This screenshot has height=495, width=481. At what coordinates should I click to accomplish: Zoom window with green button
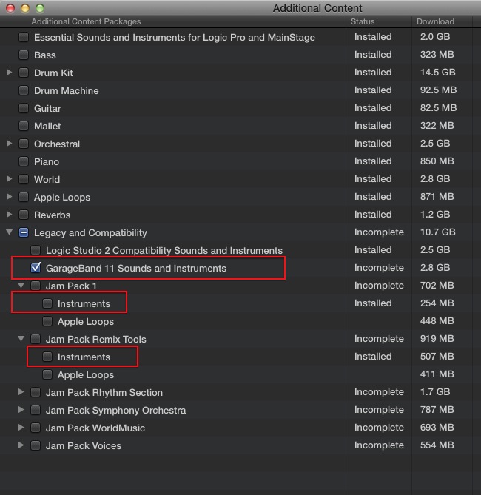(40, 8)
